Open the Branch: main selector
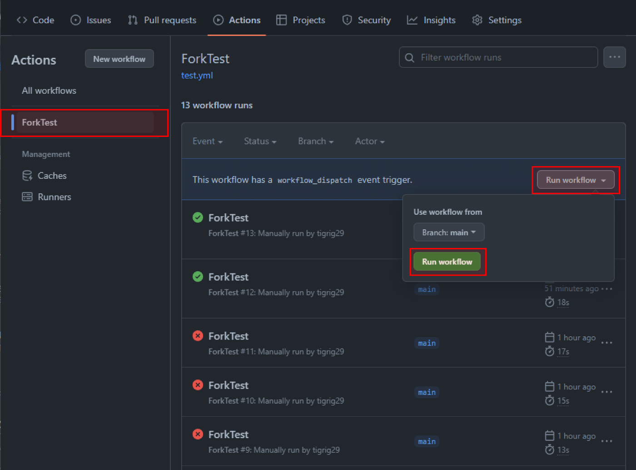This screenshot has height=470, width=636. pyautogui.click(x=449, y=232)
